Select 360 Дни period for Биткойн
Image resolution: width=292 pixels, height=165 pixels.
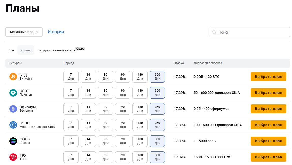coord(157,77)
